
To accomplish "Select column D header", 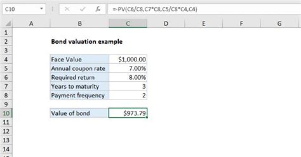I will click(x=166, y=23).
